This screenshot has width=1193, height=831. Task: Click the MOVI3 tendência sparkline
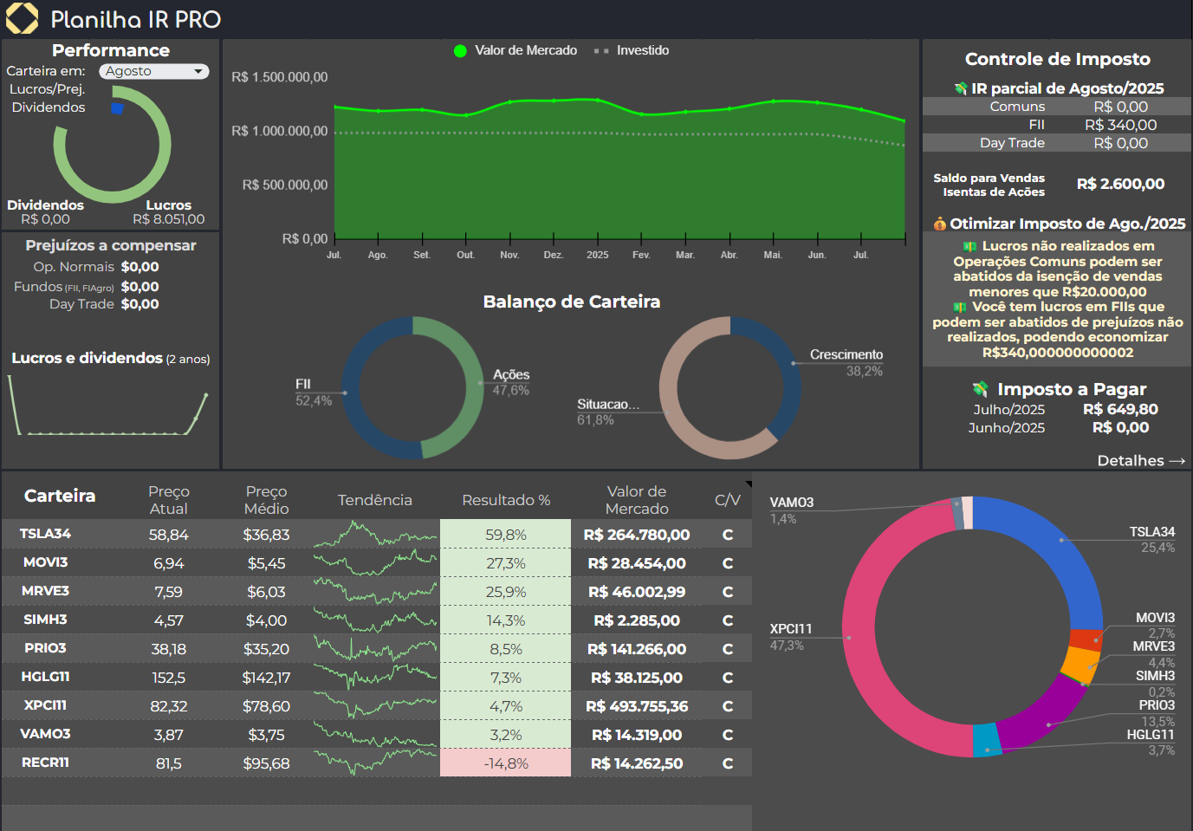[x=375, y=563]
